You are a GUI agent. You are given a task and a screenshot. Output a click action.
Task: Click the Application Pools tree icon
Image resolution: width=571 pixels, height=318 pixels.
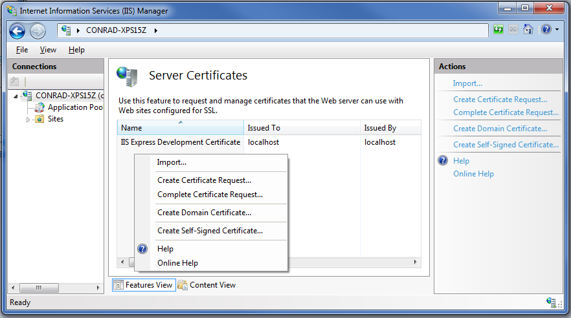tap(40, 107)
